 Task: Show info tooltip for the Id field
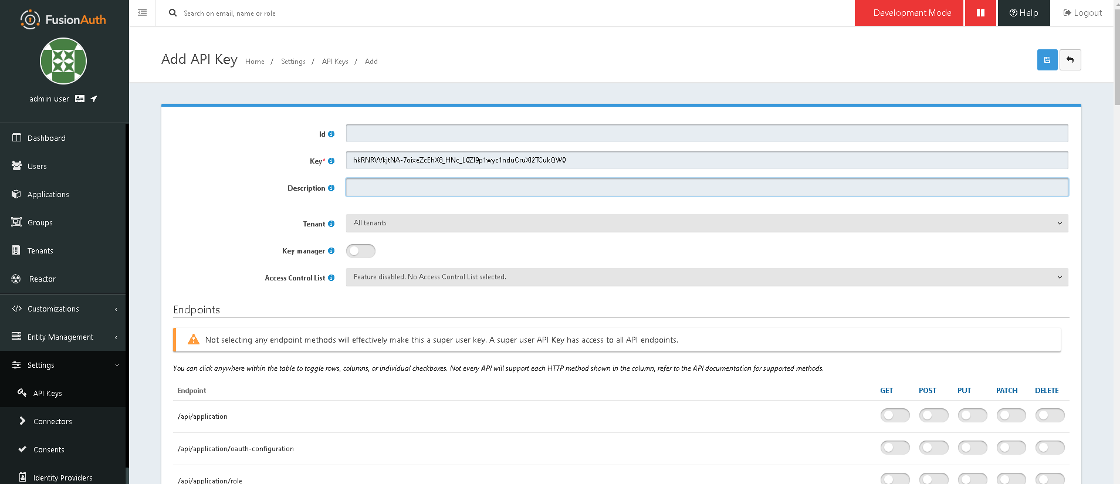[x=331, y=134]
